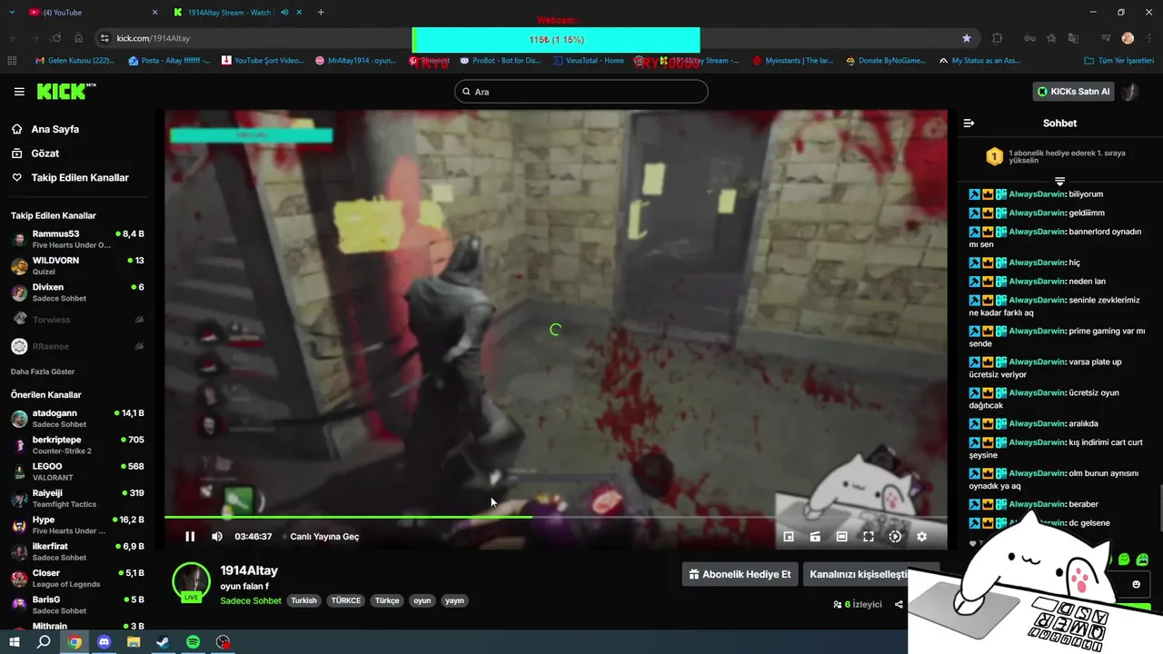Click the Rammus53 channel avatar
Viewport: 1163px width, 654px height.
[x=19, y=240]
